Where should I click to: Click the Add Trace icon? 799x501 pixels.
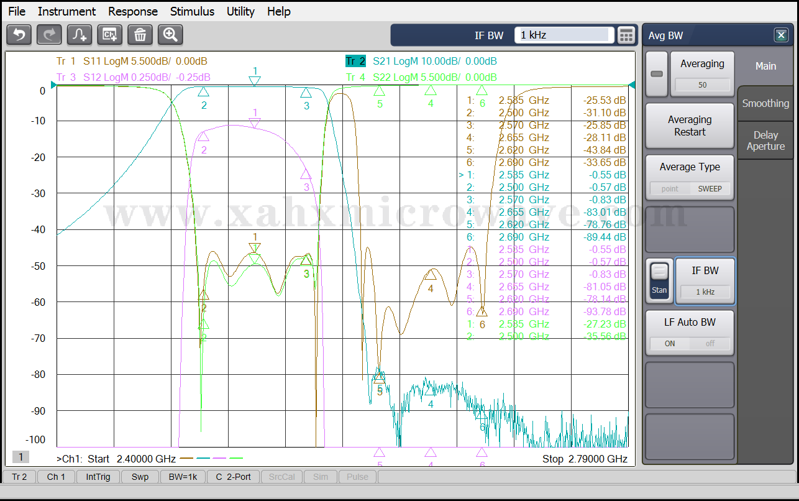click(80, 35)
